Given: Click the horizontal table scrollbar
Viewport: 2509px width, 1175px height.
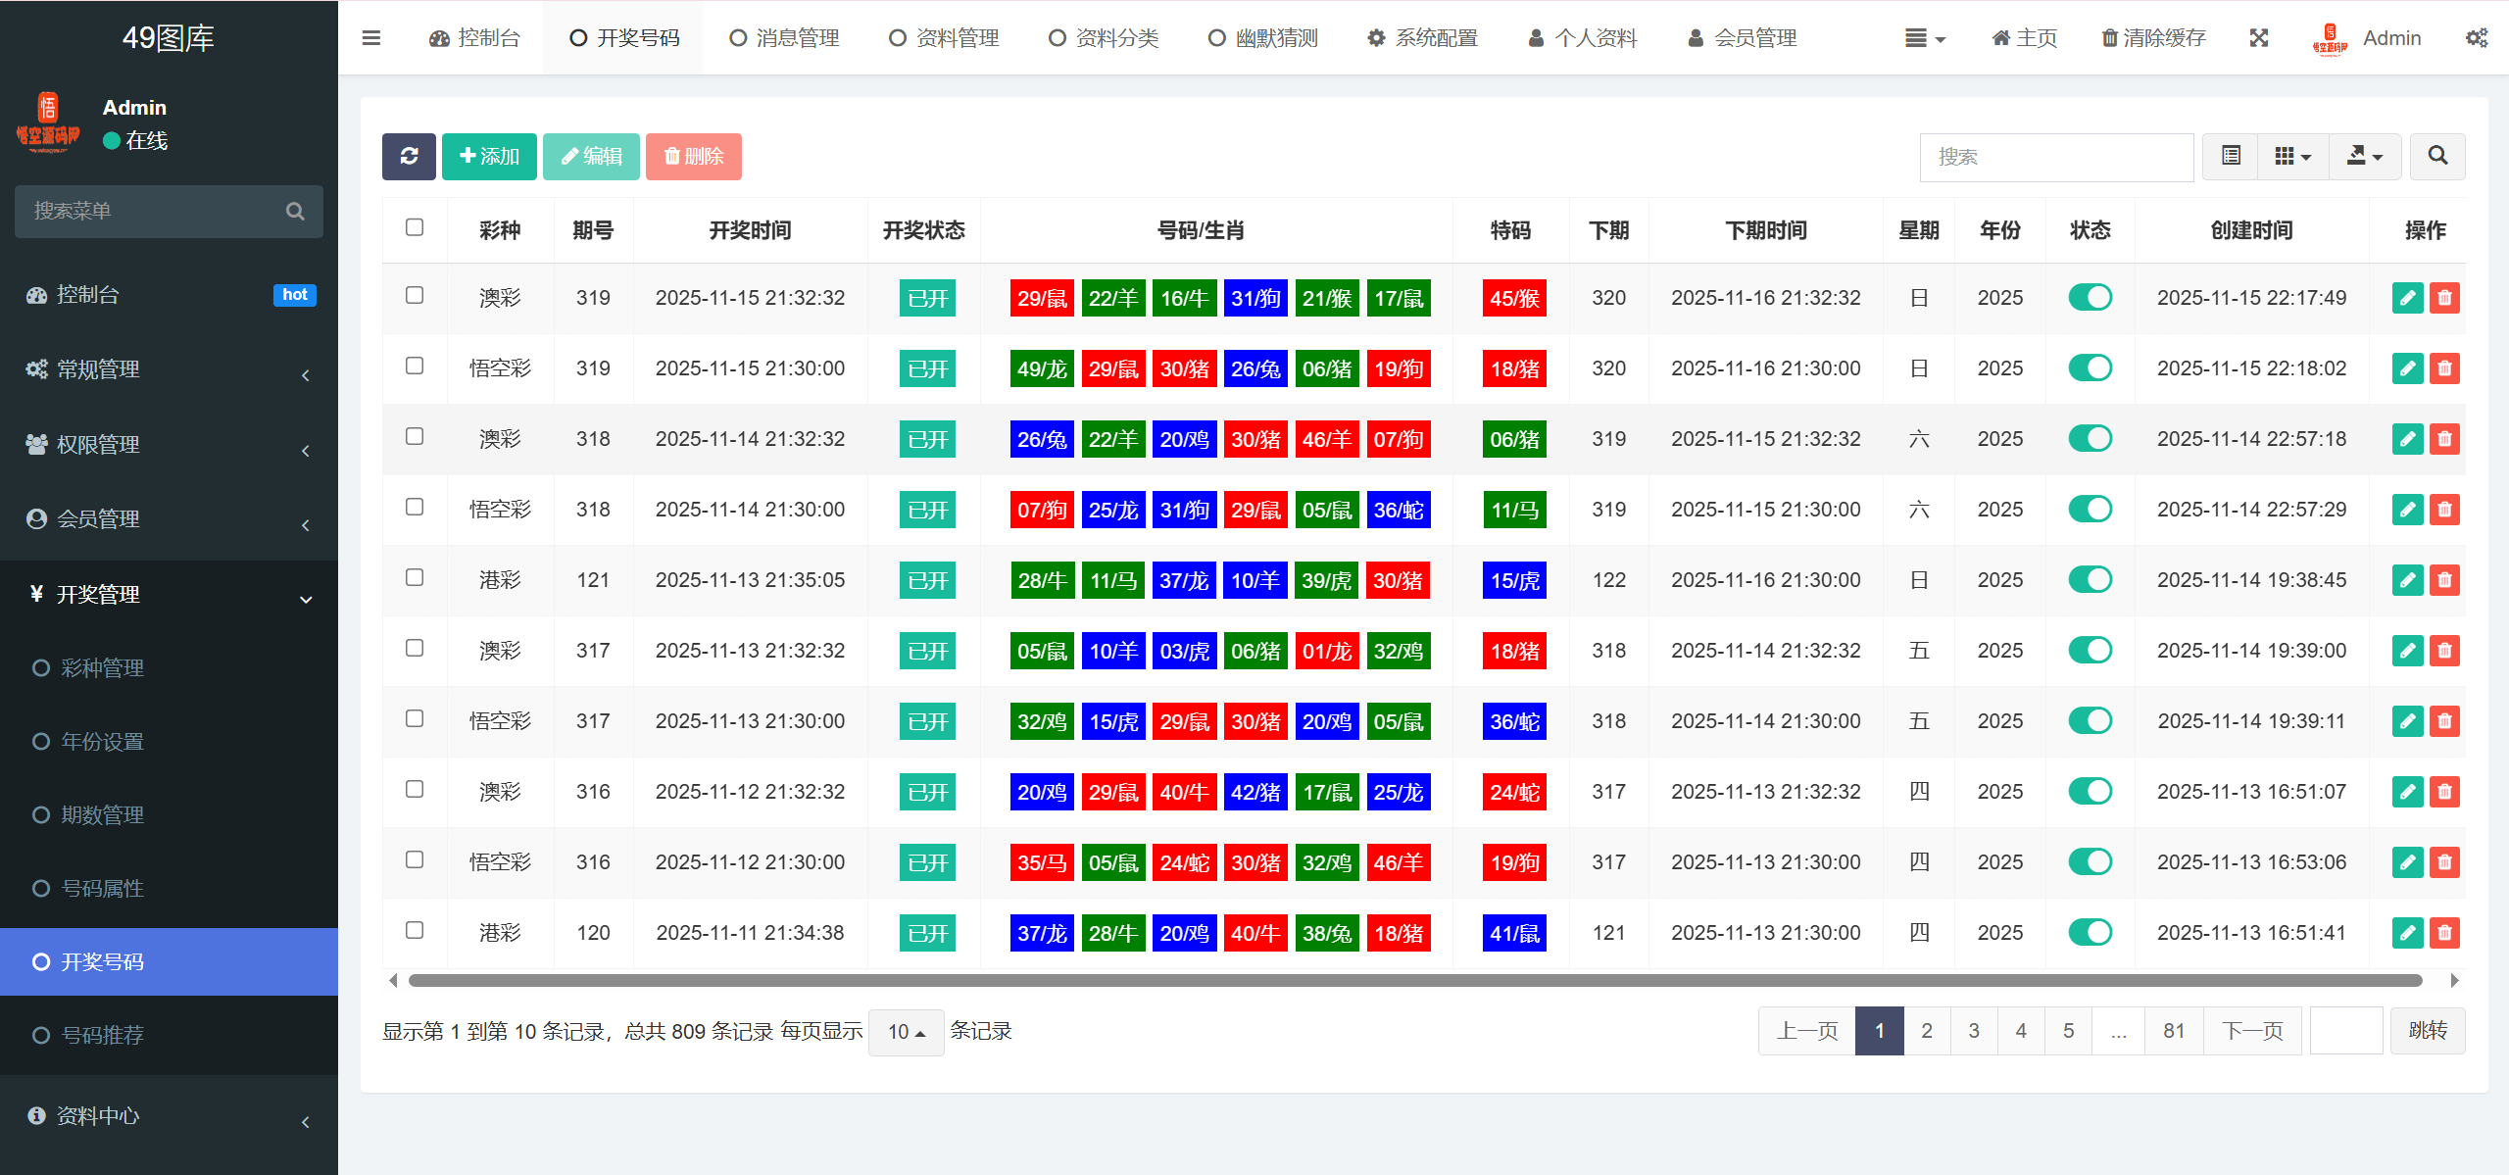Looking at the screenshot, I should click(1414, 980).
